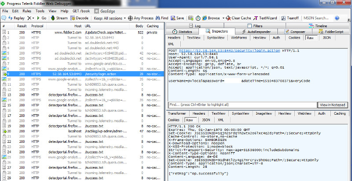Select session 25 google-analytics /r/collect row
The image size is (352, 181).
coord(82,157)
